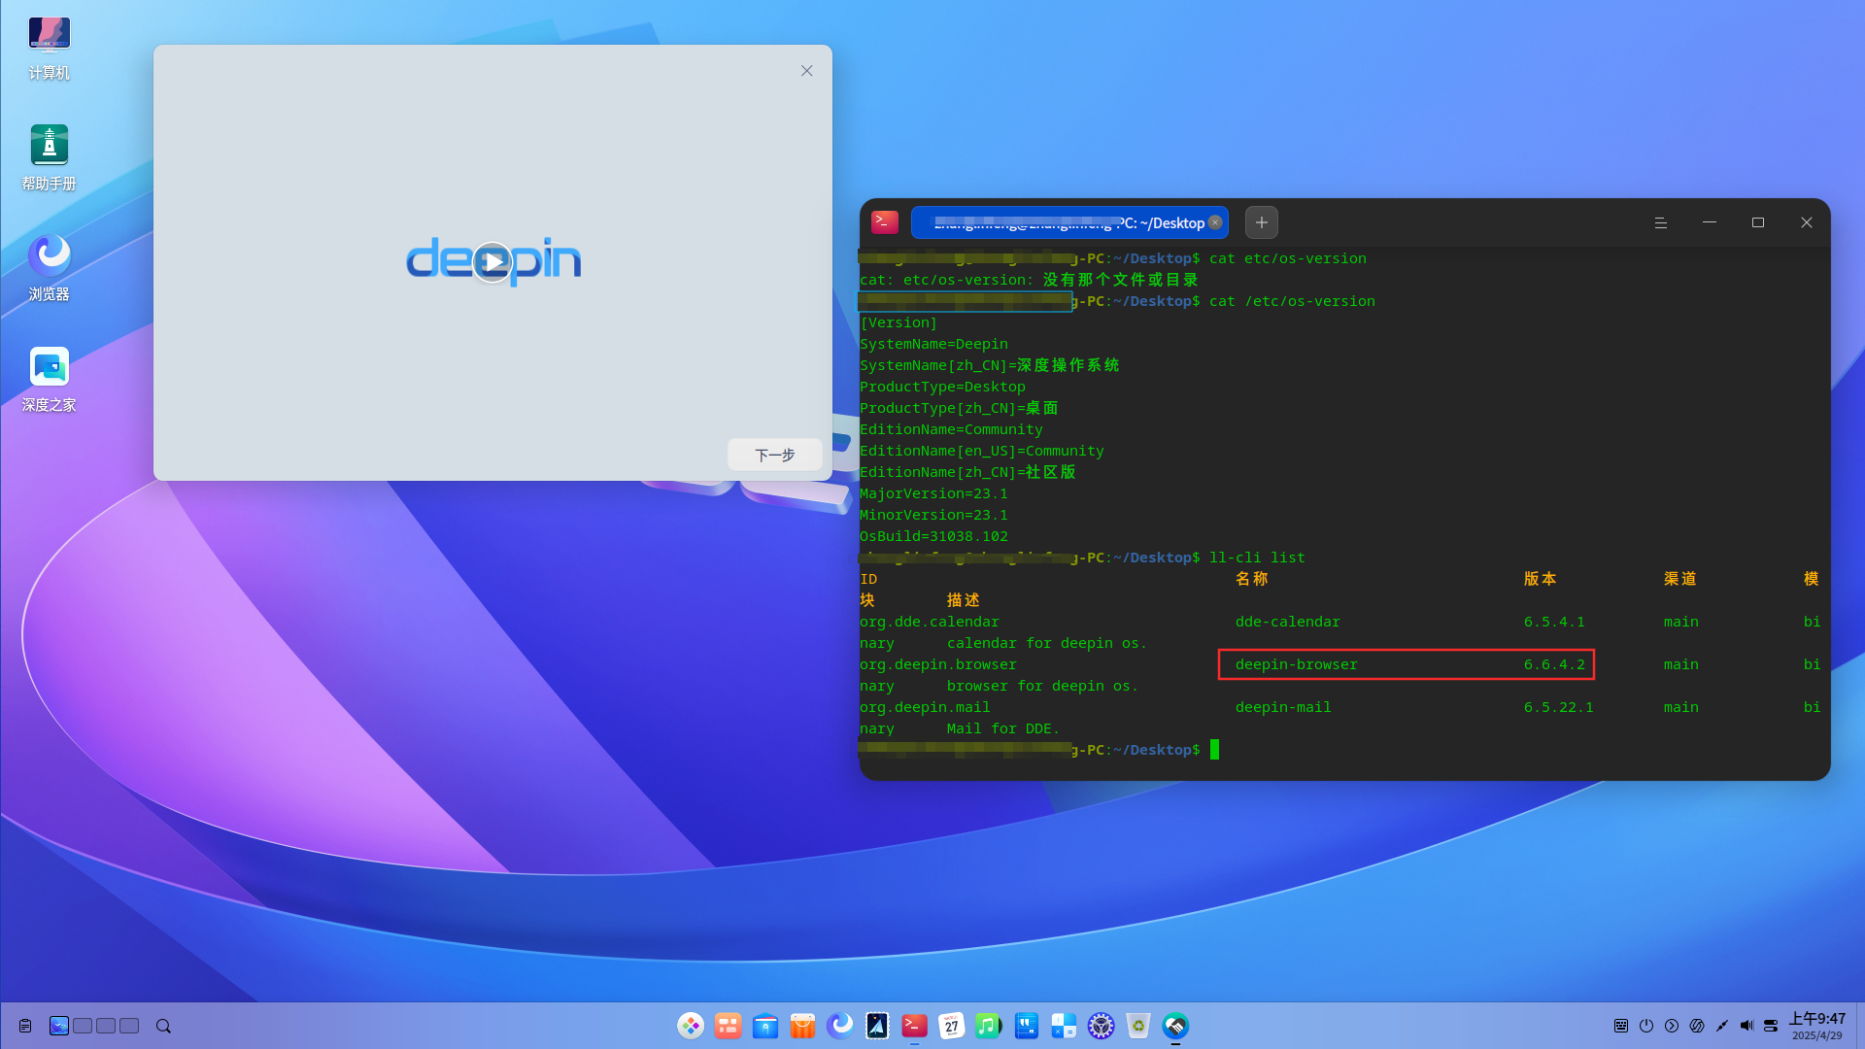Screen dimensions: 1865x1049
Task: Add a new terminal tab
Action: pos(1261,222)
